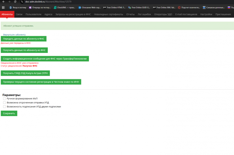Save parameters with Сохранить button
The image size is (234, 155).
click(9, 113)
